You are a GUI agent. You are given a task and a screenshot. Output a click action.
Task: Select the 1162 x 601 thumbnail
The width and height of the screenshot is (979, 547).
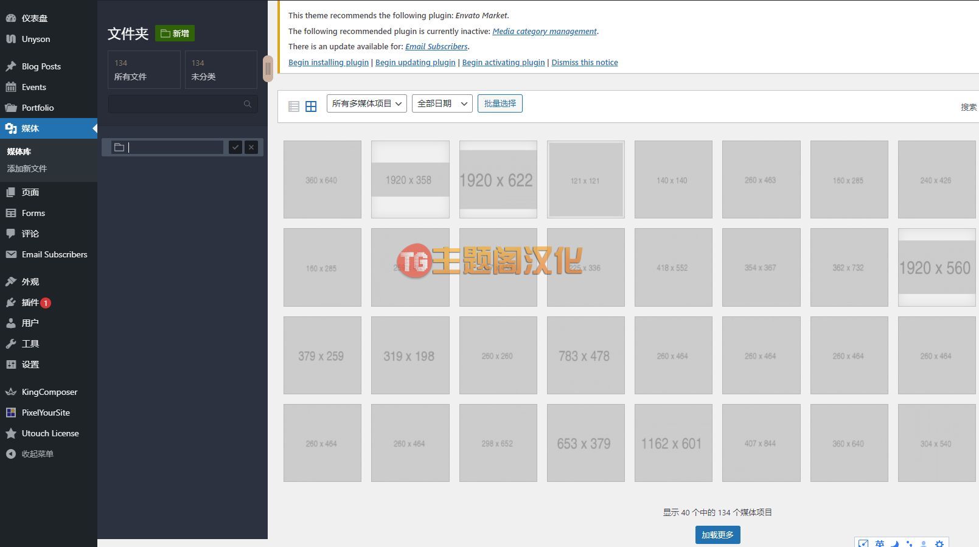pos(674,443)
